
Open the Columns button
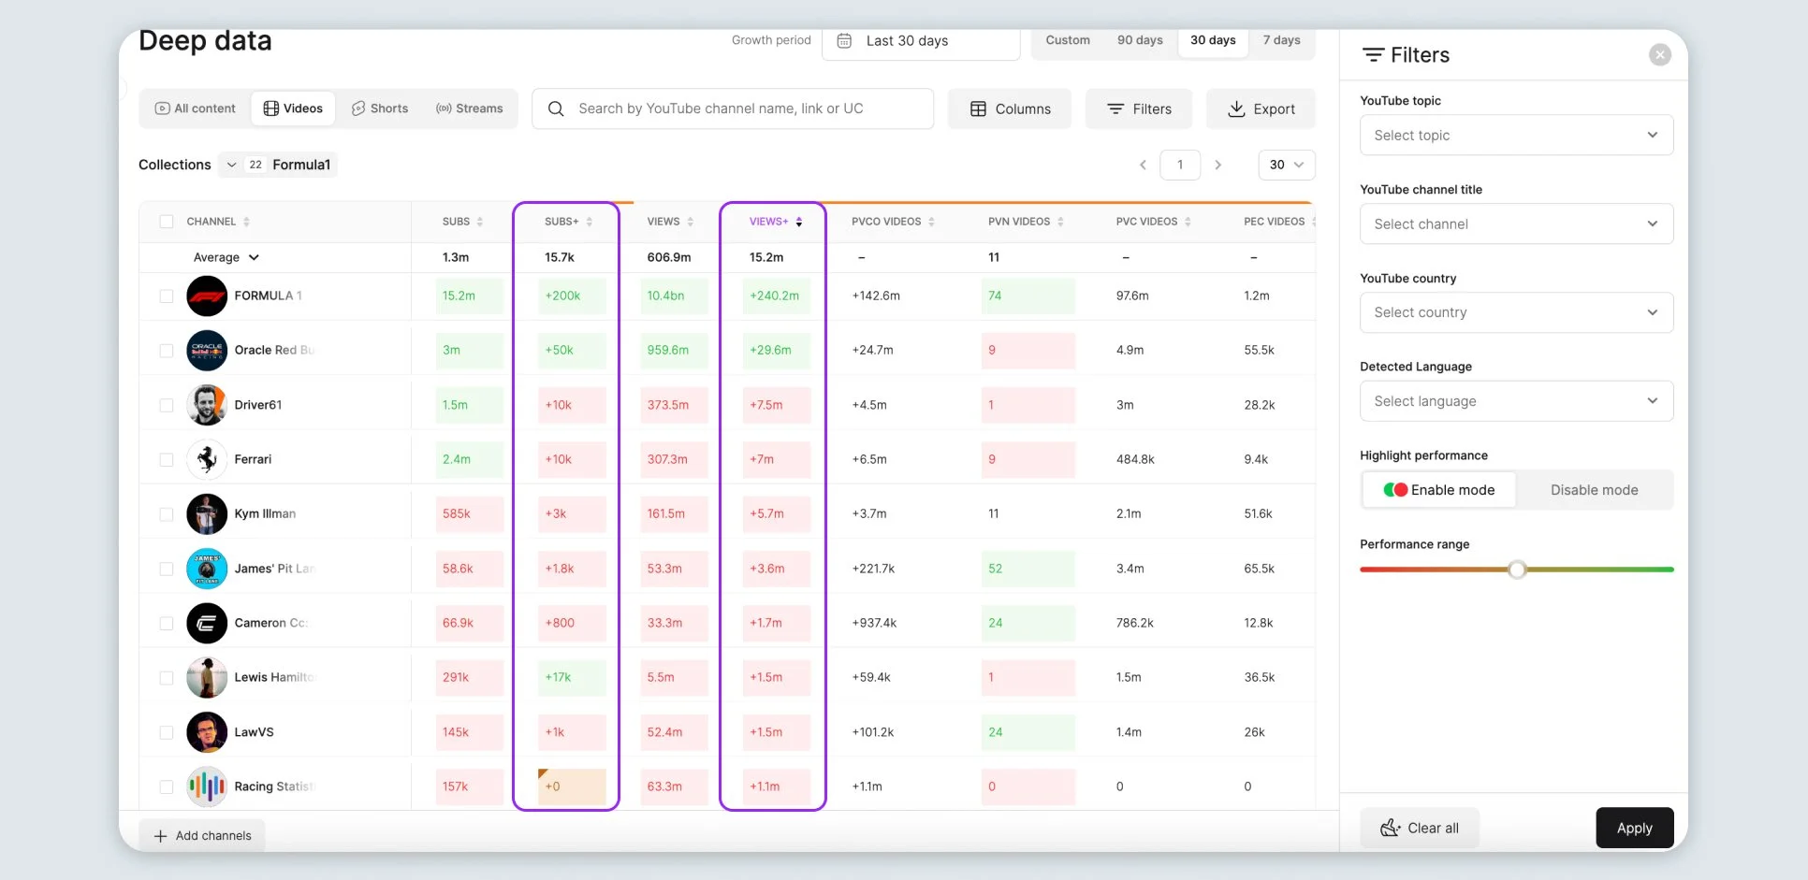pos(1010,108)
